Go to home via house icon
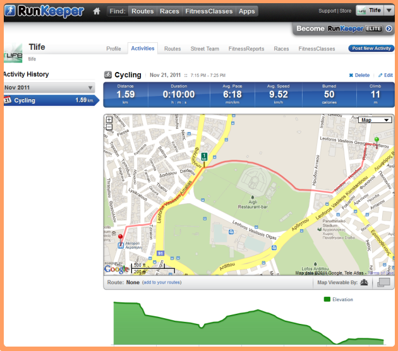Viewport: 398px width, 351px height. point(97,11)
